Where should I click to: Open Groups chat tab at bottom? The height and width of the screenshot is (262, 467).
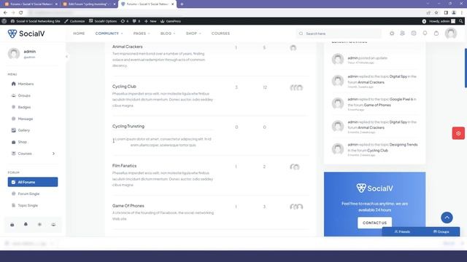441,231
